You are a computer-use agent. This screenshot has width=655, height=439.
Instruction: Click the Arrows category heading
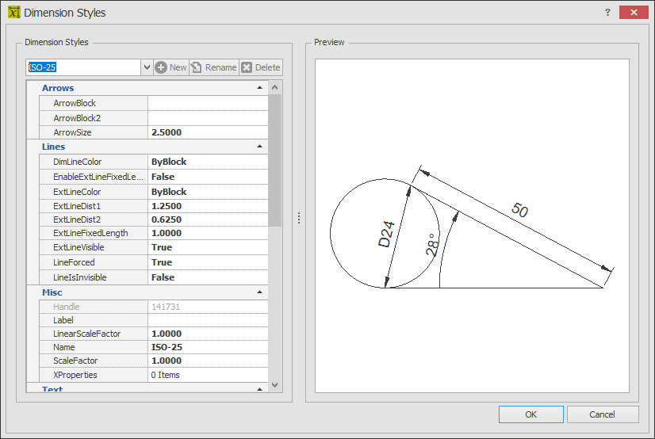58,88
